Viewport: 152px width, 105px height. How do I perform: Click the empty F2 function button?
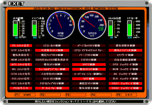(x=50, y=95)
